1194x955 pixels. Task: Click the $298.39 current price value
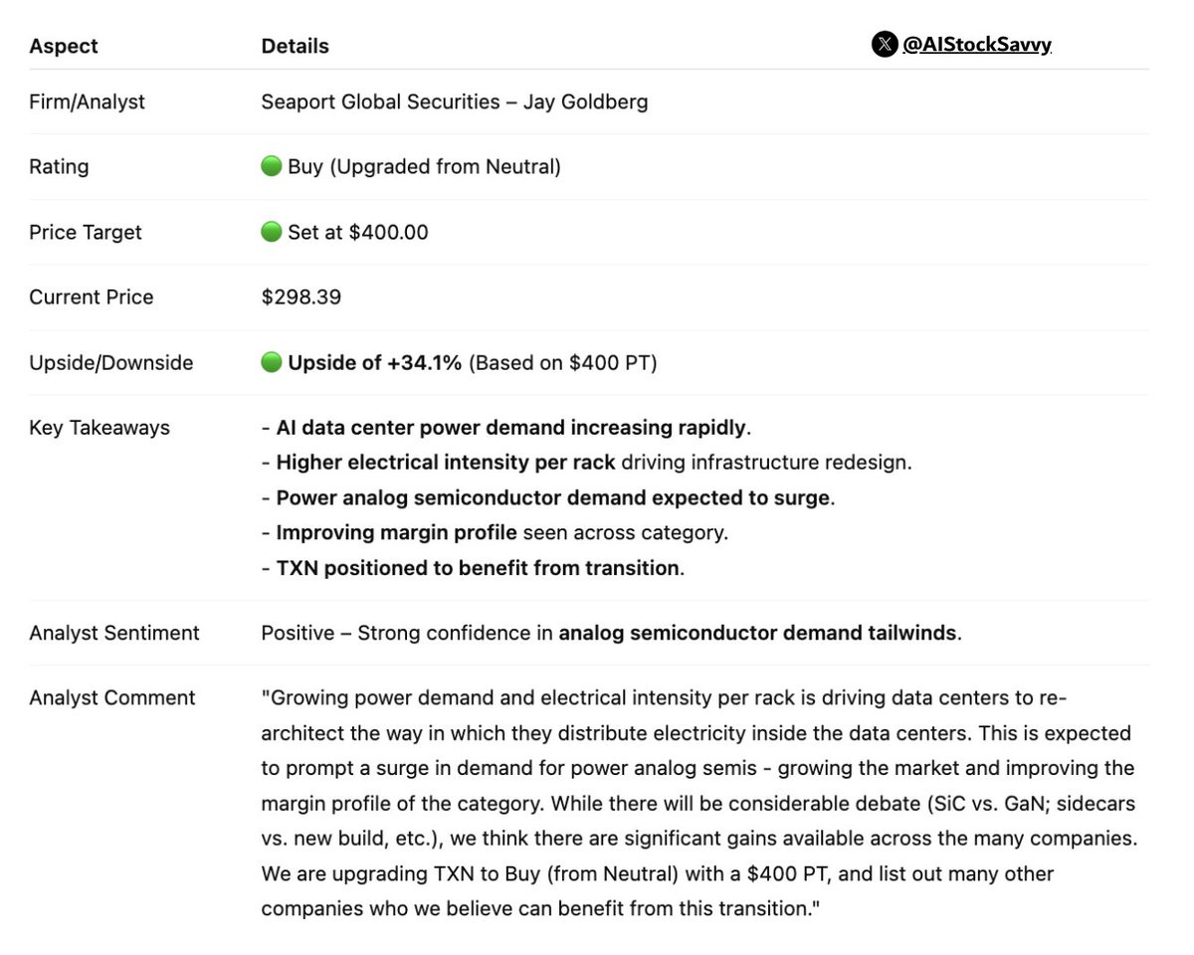click(x=300, y=296)
